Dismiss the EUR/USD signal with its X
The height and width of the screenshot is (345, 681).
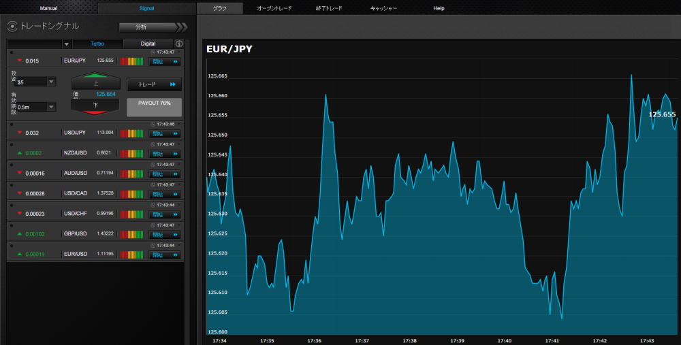pyautogui.click(x=179, y=245)
